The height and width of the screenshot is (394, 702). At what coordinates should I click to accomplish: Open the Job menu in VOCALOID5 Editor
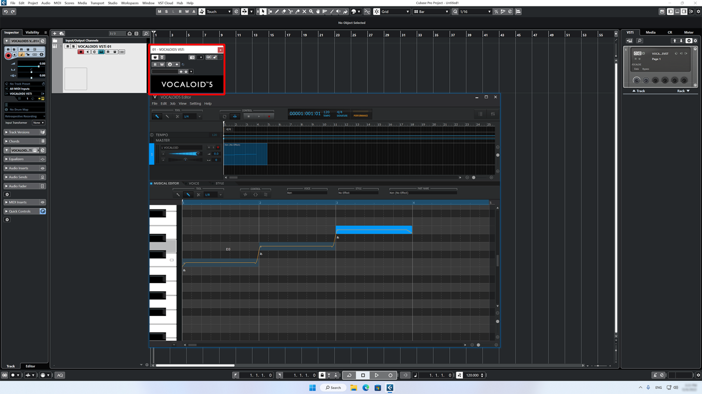[173, 104]
